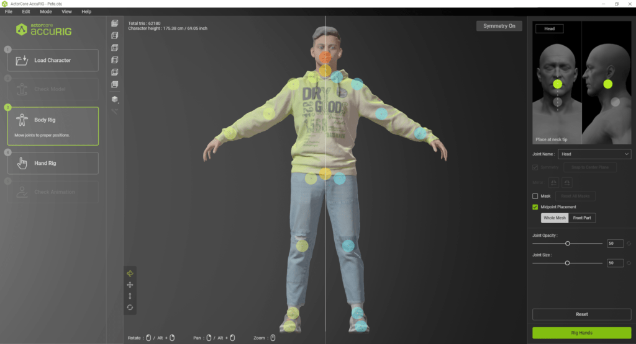Select the bottommost wireframe view cube icon
636x344 pixels.
point(115,84)
